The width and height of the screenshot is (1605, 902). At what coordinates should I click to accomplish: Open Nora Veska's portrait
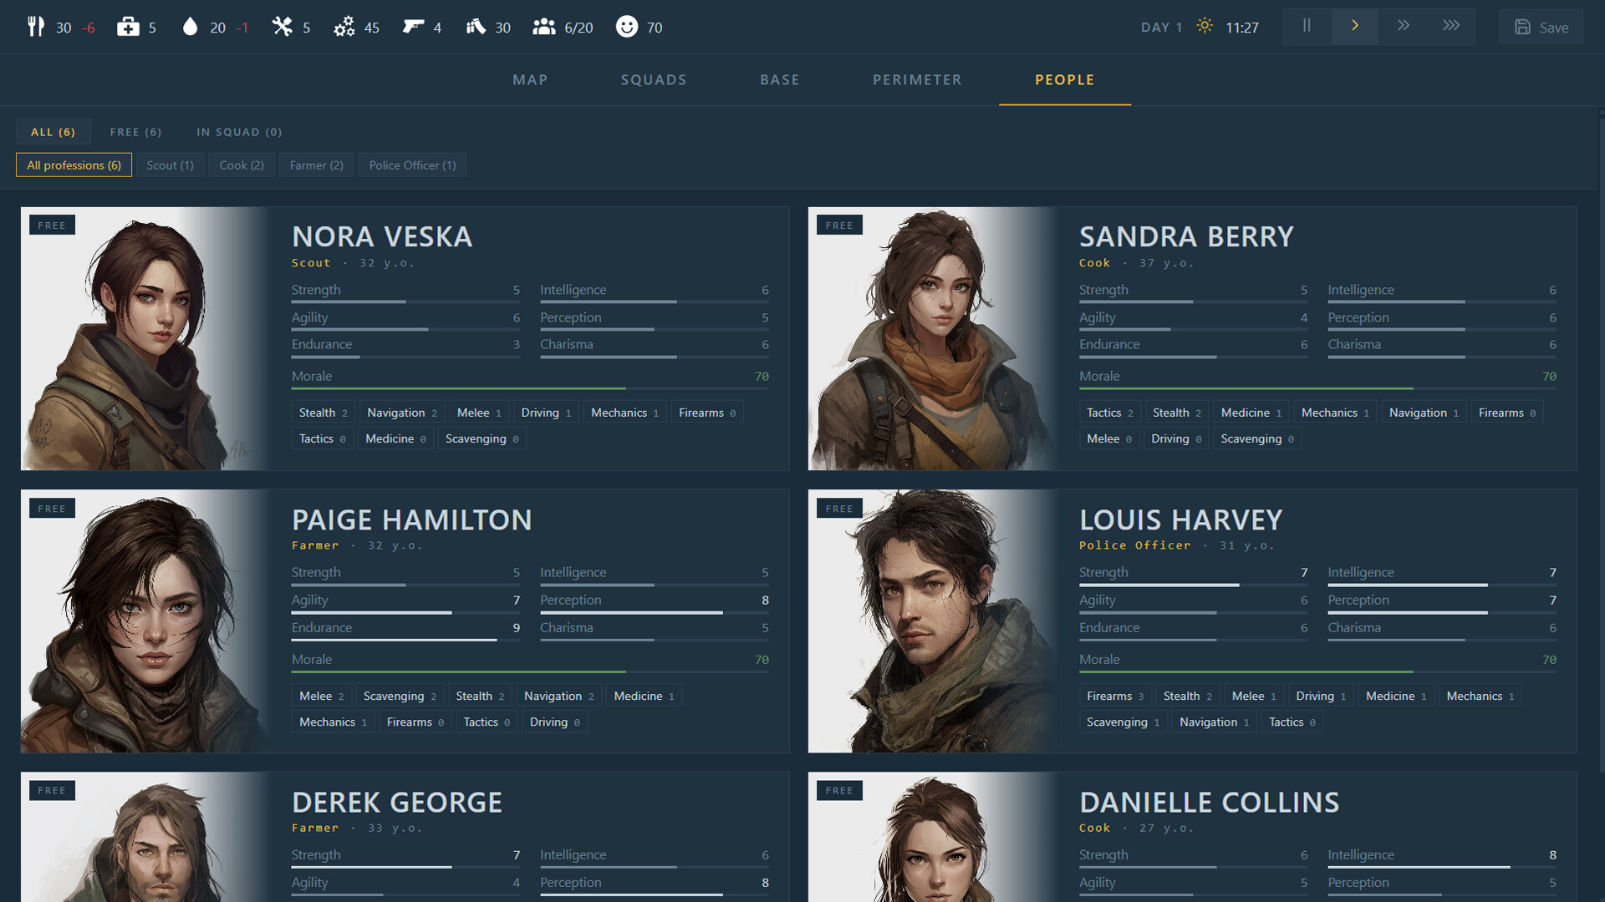click(145, 338)
